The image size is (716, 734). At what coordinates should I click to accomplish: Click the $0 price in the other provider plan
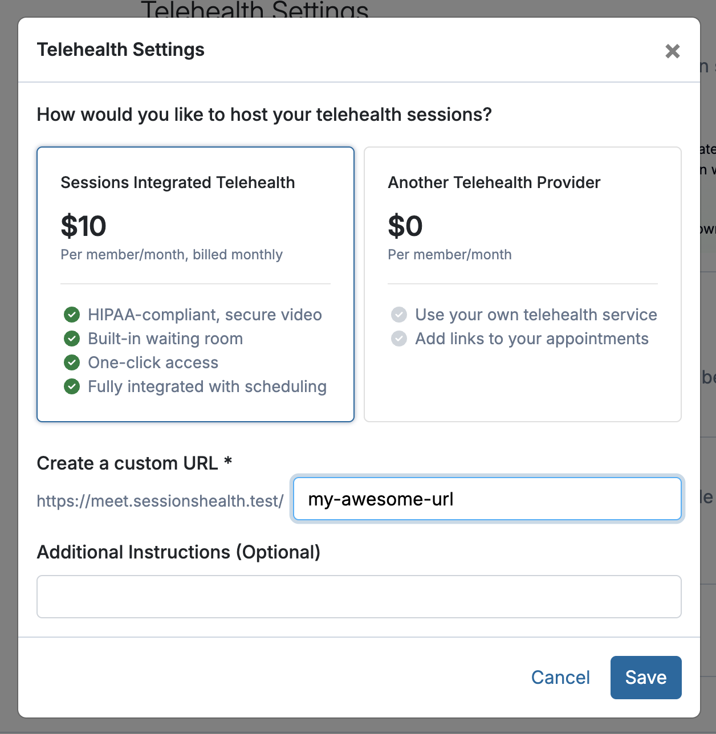405,226
